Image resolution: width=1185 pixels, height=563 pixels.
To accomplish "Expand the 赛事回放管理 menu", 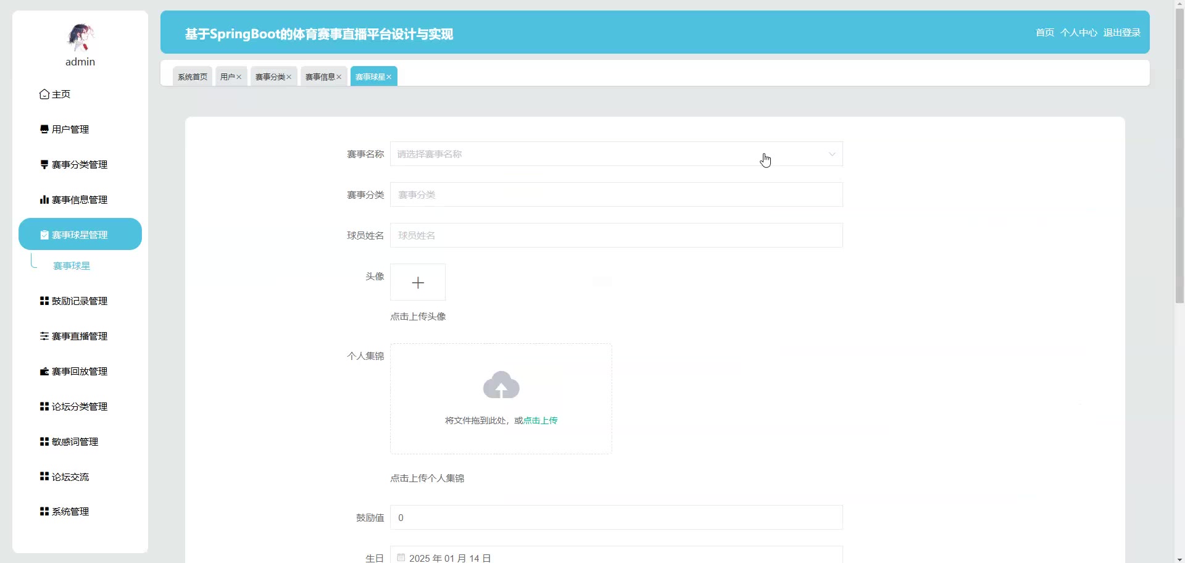I will (80, 372).
